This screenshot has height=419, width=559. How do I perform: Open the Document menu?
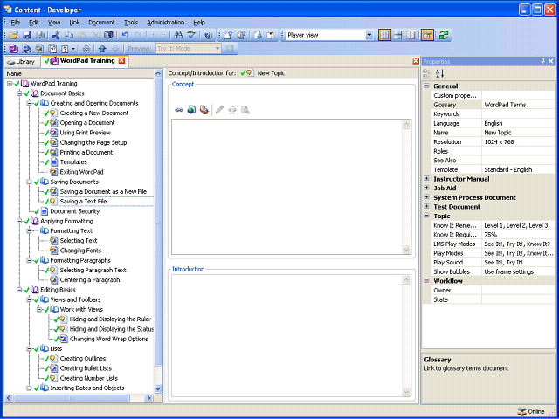click(101, 22)
